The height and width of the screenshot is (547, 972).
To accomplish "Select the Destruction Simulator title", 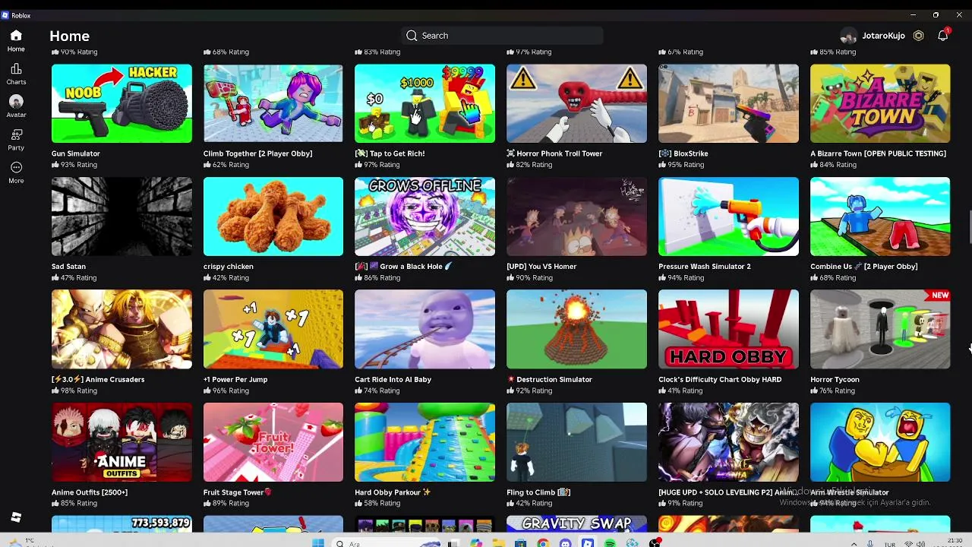I will pyautogui.click(x=549, y=379).
